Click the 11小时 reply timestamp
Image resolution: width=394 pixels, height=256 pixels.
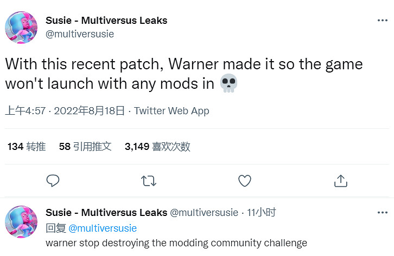pyautogui.click(x=261, y=213)
